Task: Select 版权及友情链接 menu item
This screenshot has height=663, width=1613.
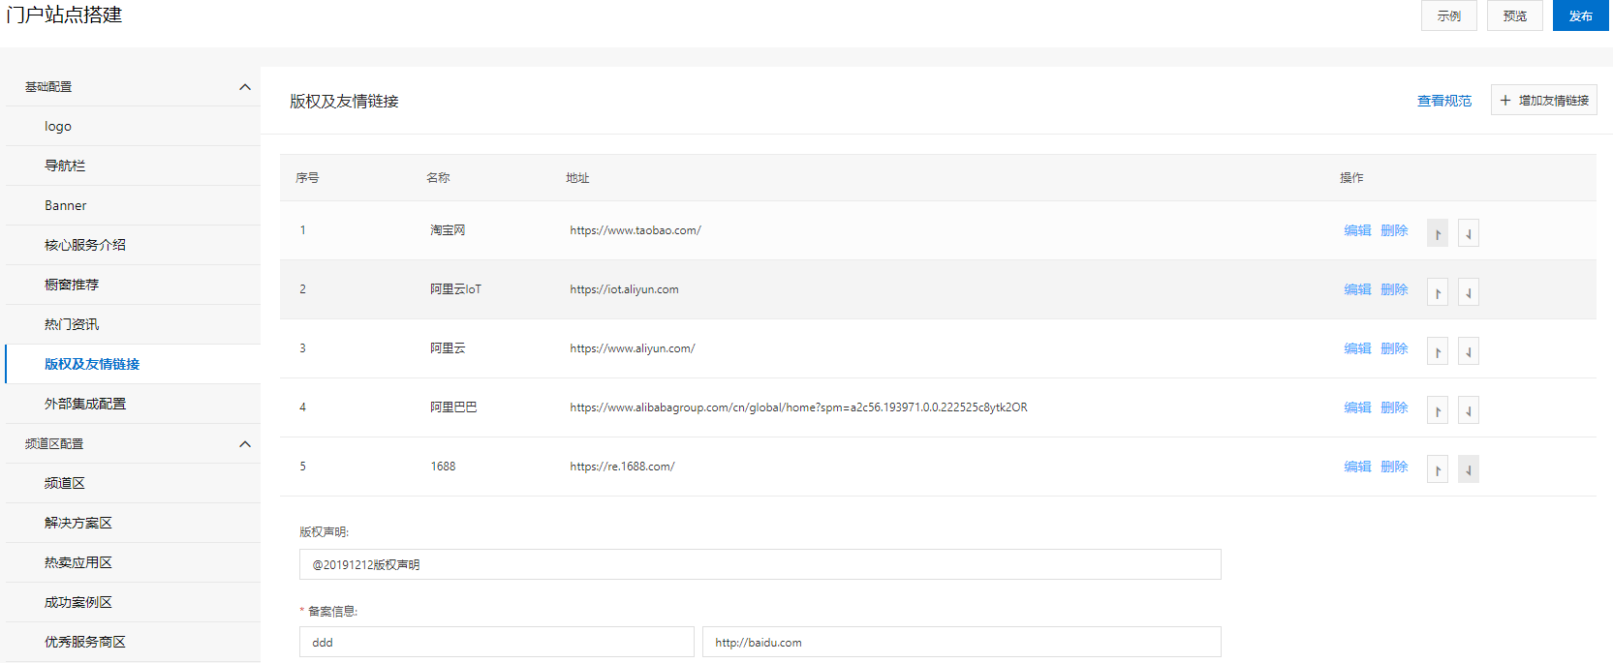Action: click(133, 364)
